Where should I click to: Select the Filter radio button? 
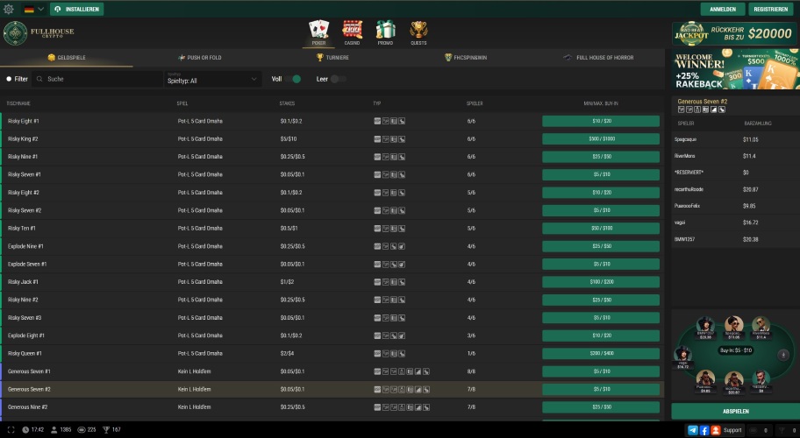tap(9, 79)
